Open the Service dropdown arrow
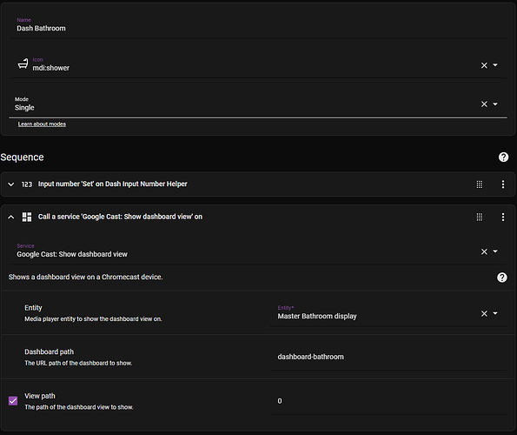This screenshot has height=435, width=517. click(x=495, y=251)
